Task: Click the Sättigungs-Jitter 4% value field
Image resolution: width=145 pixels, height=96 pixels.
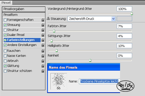Action: (124, 36)
